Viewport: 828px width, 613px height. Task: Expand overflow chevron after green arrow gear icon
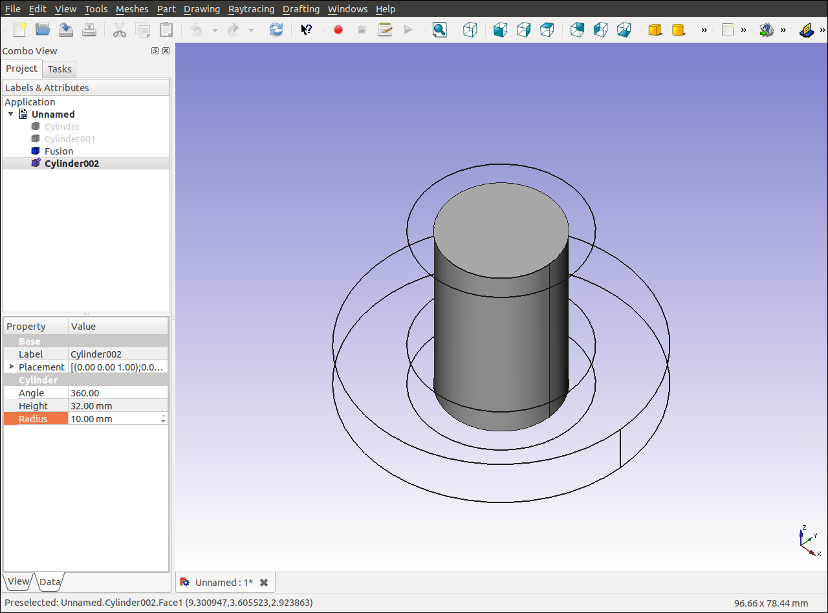coord(783,30)
